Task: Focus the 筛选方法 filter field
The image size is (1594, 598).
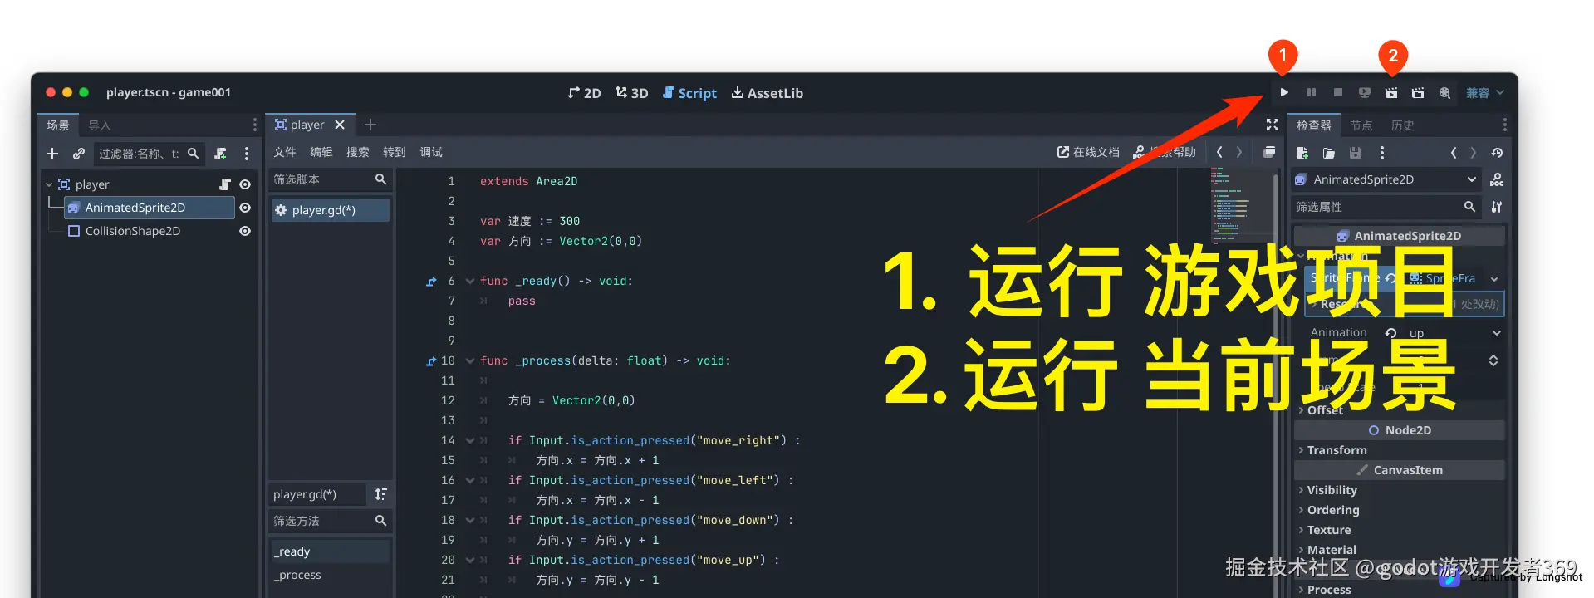Action: [330, 521]
